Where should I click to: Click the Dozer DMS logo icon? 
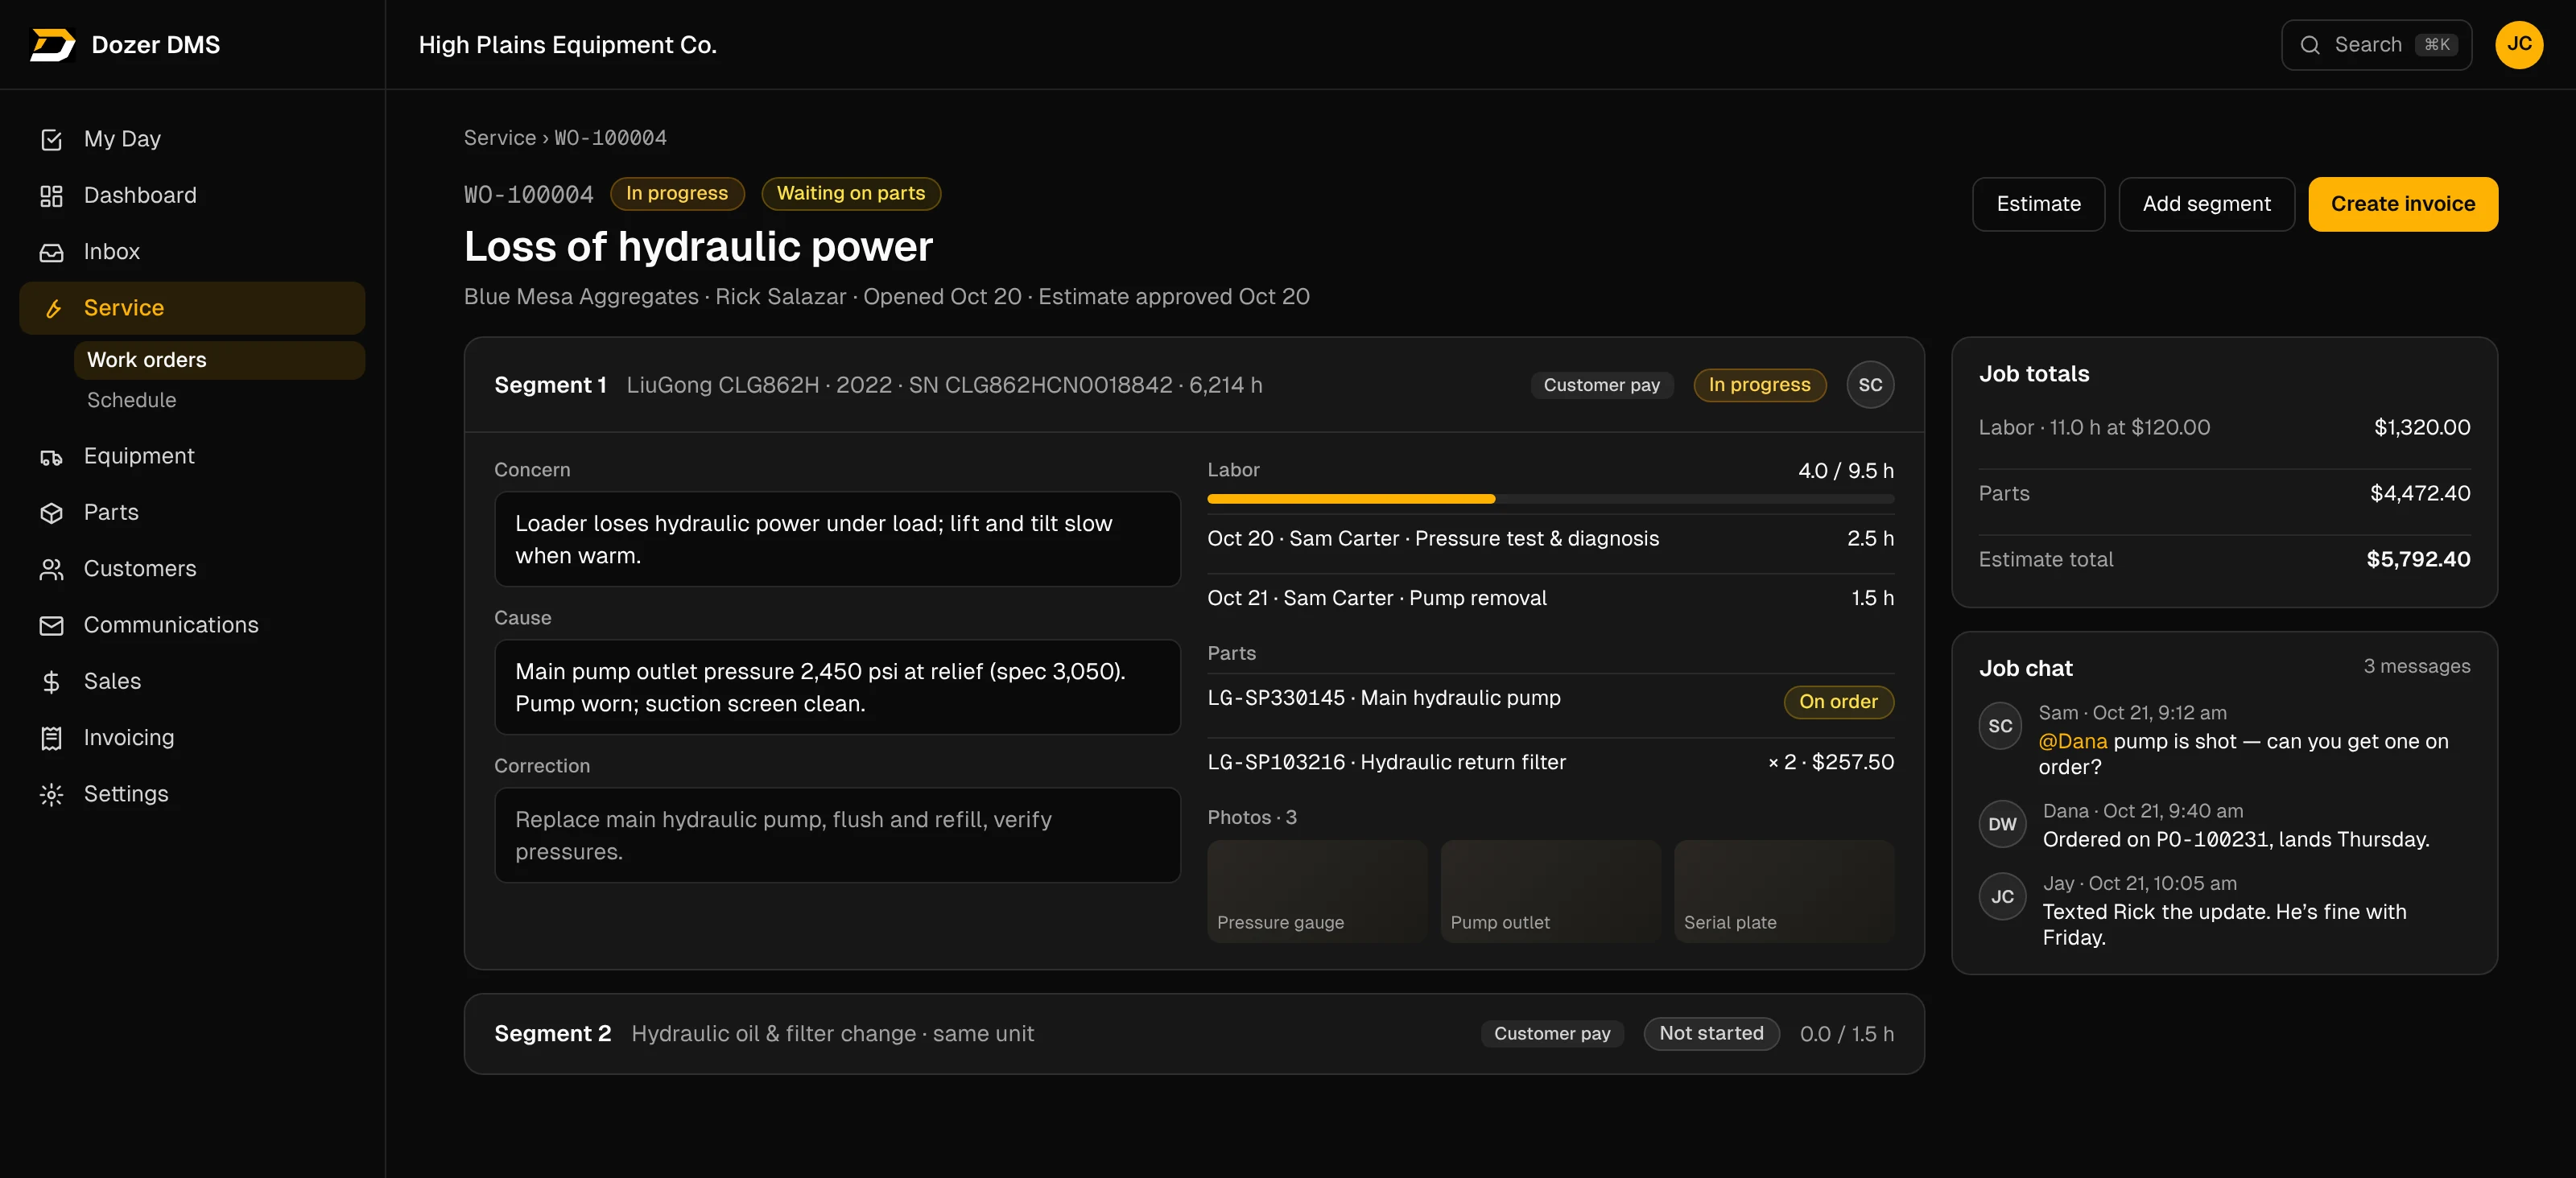(x=52, y=45)
